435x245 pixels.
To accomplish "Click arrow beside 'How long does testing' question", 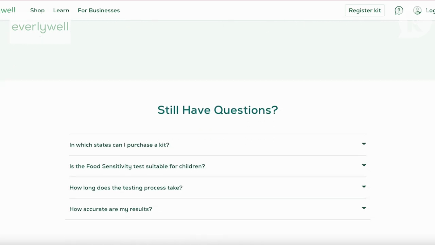I will (364, 187).
